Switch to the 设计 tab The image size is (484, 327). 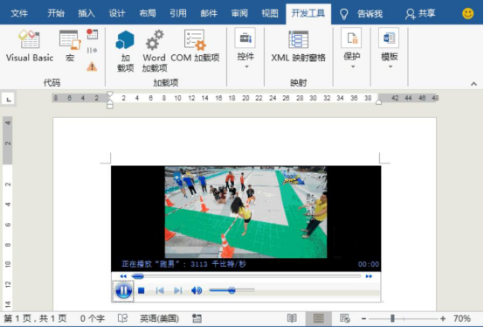[x=117, y=14]
